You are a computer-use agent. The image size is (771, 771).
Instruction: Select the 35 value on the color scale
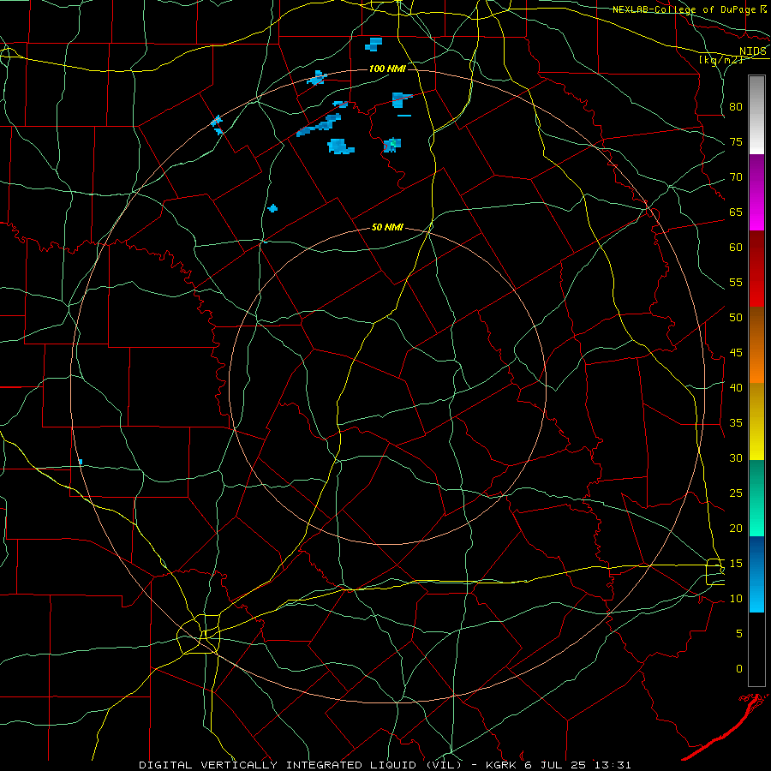[x=736, y=423]
